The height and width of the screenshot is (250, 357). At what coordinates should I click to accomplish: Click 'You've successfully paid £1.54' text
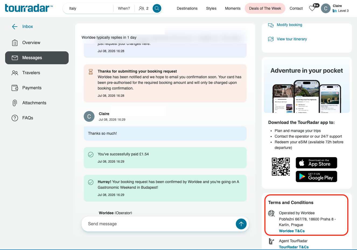123,154
